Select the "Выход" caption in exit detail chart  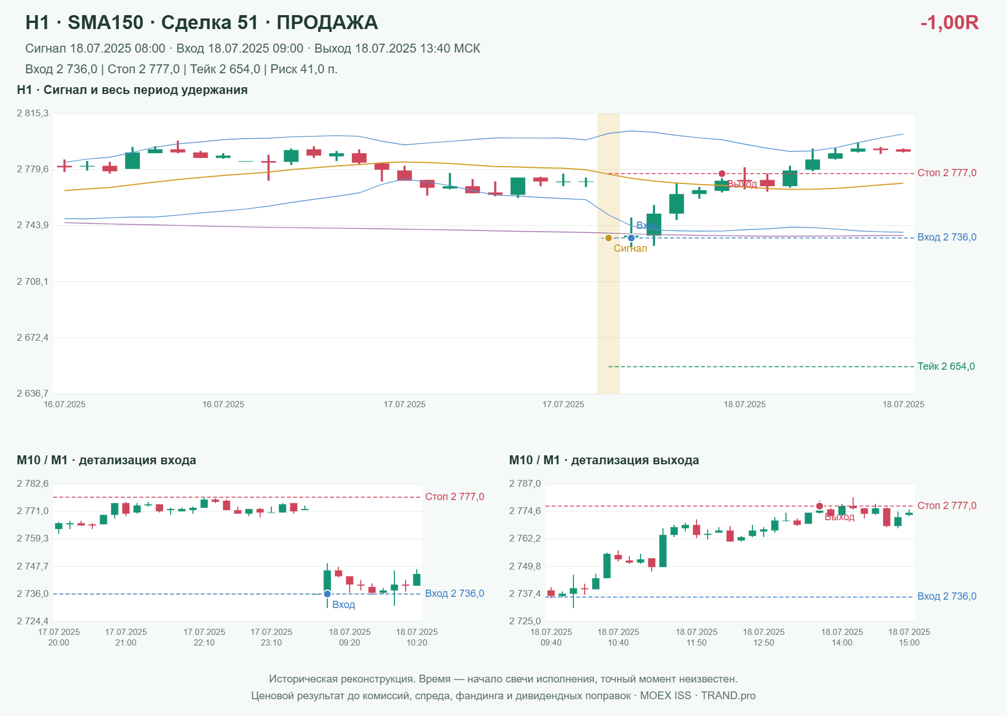(840, 517)
